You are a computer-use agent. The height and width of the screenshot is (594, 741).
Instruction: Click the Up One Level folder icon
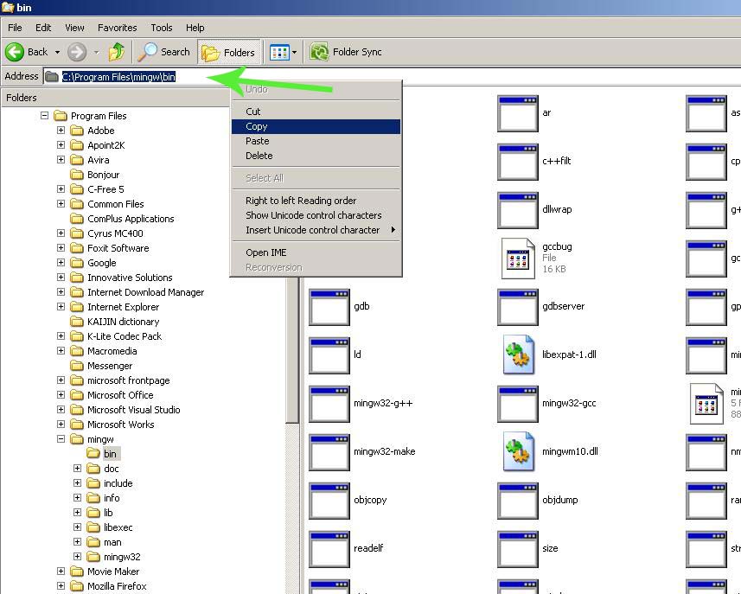coord(116,52)
